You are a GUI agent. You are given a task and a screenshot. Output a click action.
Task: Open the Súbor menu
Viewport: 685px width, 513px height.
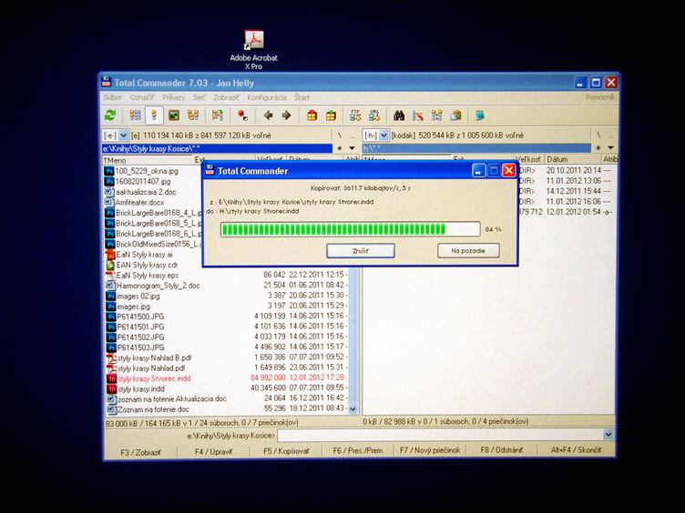pos(113,97)
